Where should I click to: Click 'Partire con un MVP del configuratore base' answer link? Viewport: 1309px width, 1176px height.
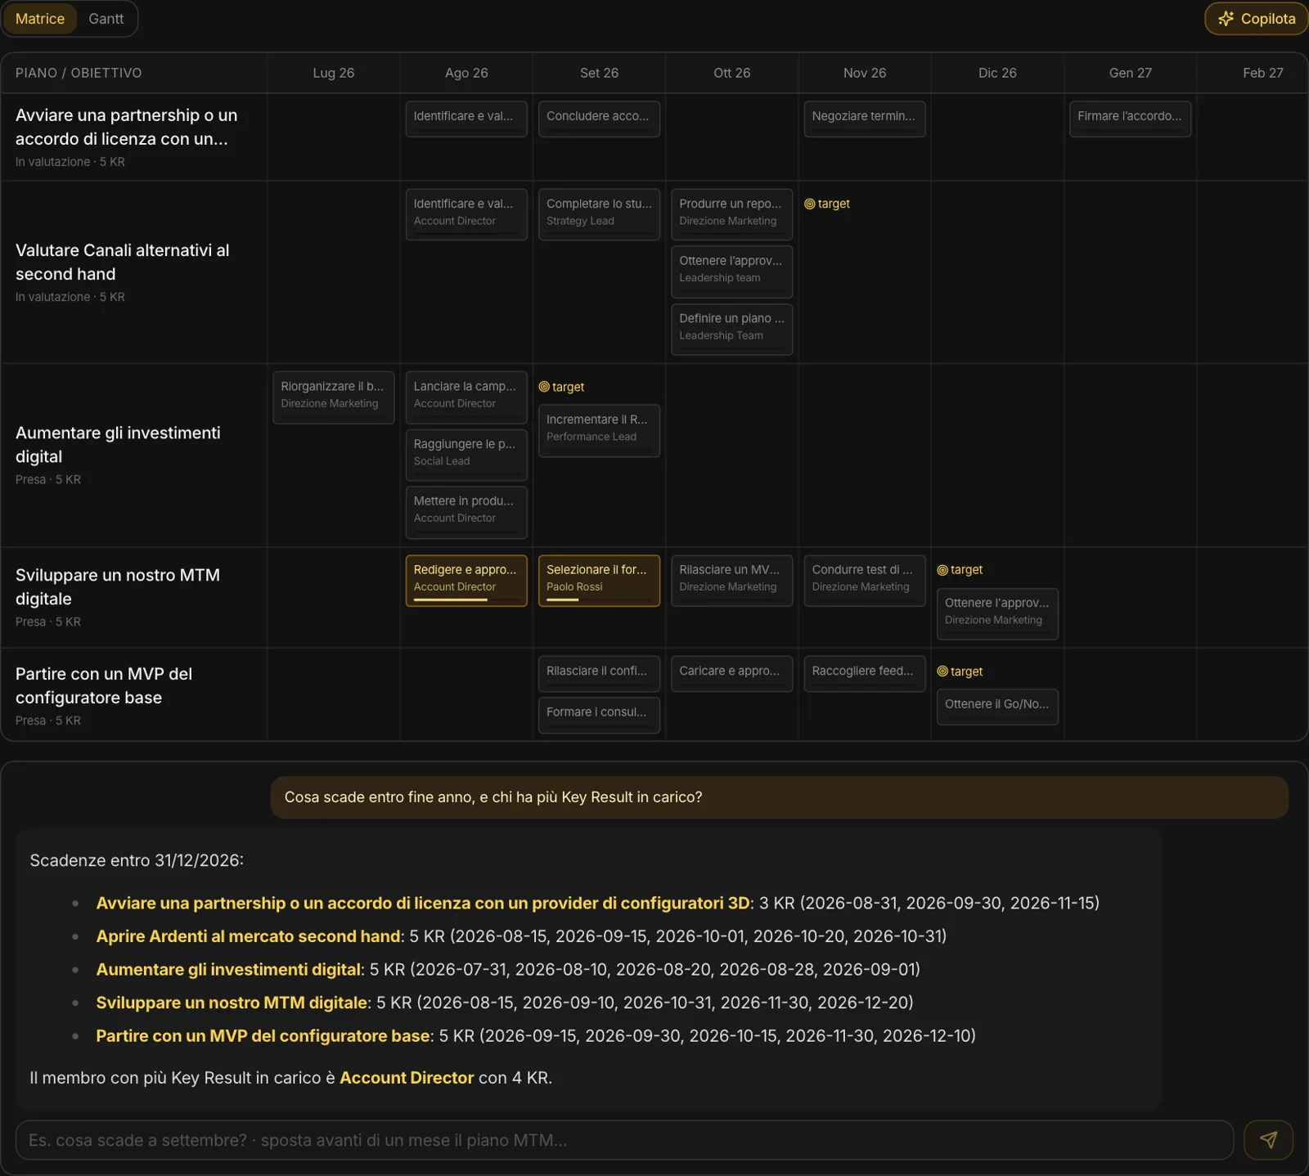pos(263,1036)
